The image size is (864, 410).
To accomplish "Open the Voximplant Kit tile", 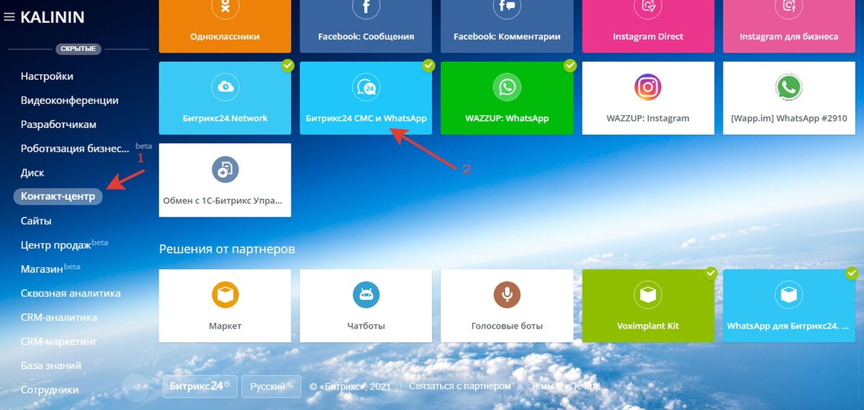I will pyautogui.click(x=648, y=306).
